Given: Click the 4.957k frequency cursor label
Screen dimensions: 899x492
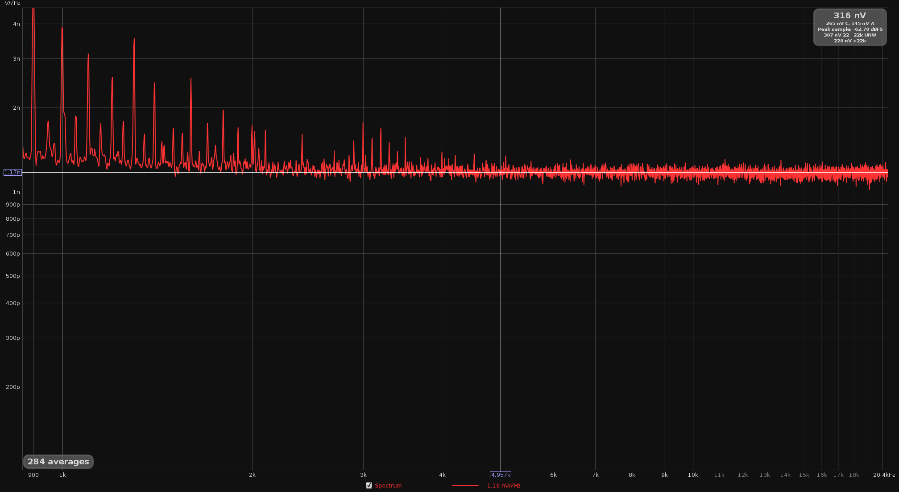Looking at the screenshot, I should point(501,475).
